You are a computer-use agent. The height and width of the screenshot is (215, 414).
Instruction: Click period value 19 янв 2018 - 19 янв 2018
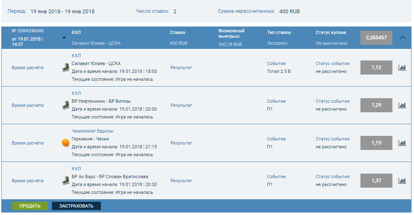pyautogui.click(x=63, y=11)
